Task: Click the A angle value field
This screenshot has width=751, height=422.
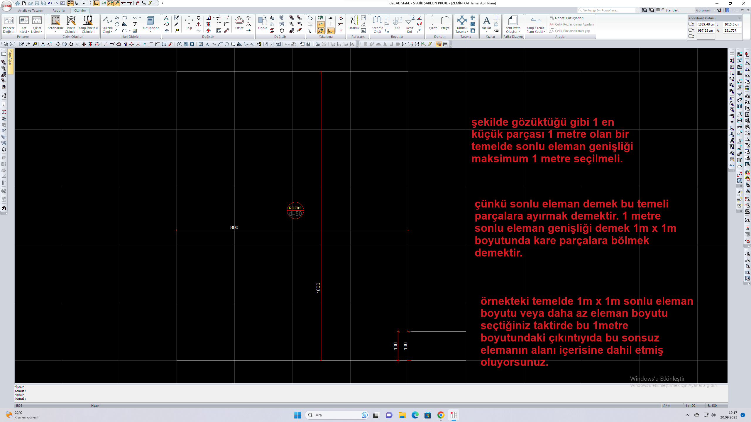Action: tap(732, 30)
